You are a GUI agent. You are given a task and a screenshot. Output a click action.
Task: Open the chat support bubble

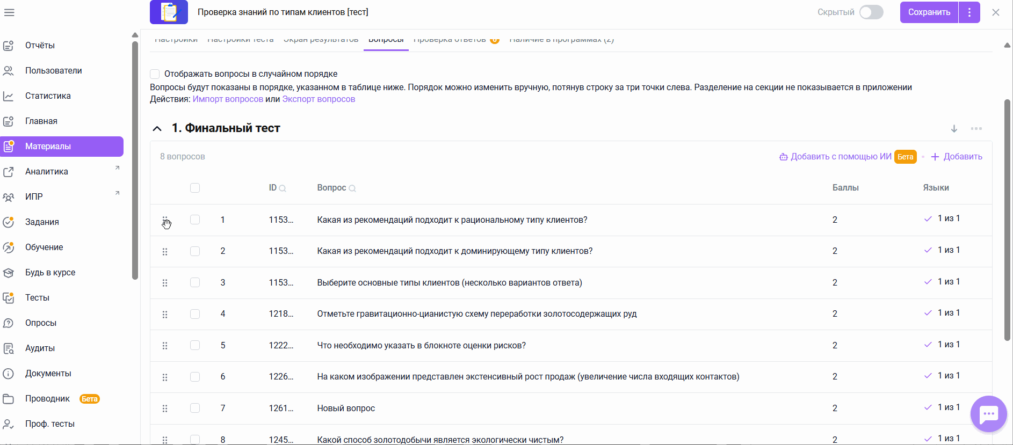(x=988, y=414)
